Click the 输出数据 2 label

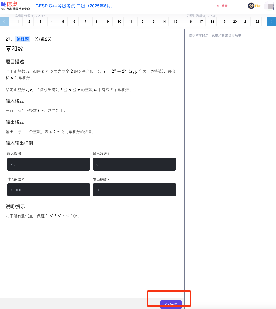[x=101, y=179]
